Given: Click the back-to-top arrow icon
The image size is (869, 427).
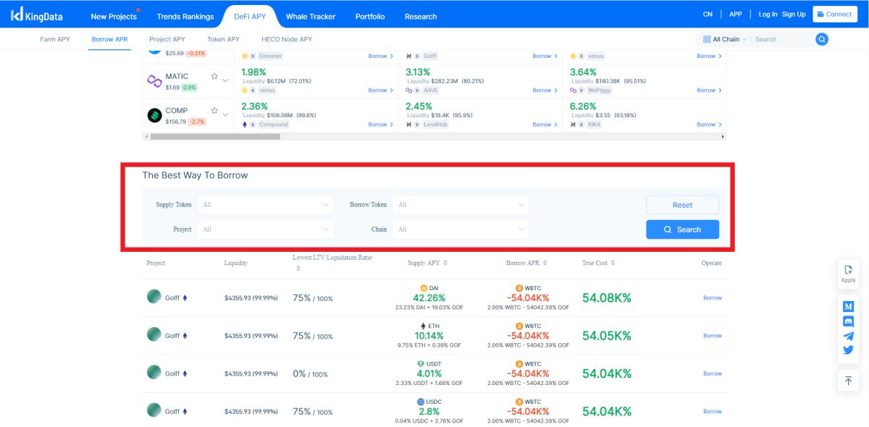Looking at the screenshot, I should (x=848, y=380).
